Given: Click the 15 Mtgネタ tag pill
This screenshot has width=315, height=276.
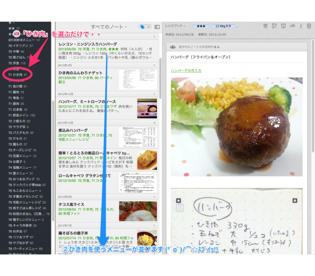Looking at the screenshot, I should [x=223, y=26].
